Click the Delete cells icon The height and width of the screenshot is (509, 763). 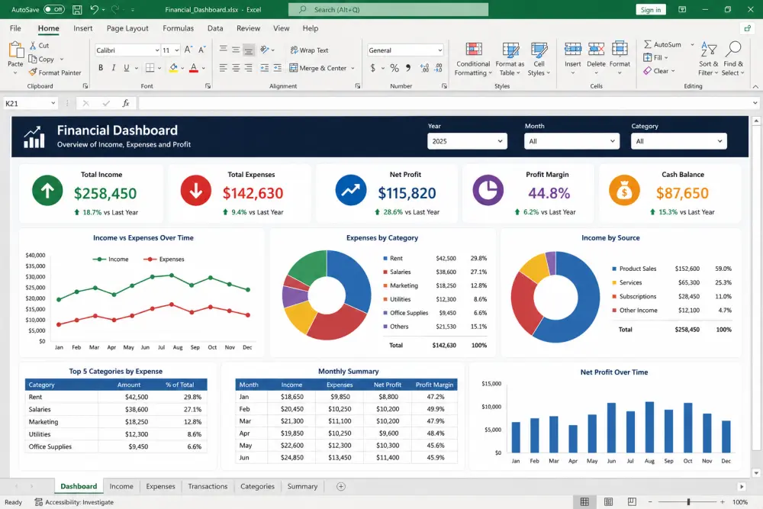596,49
